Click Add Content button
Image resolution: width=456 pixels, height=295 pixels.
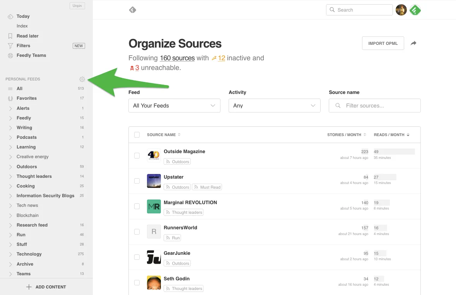[x=46, y=287]
